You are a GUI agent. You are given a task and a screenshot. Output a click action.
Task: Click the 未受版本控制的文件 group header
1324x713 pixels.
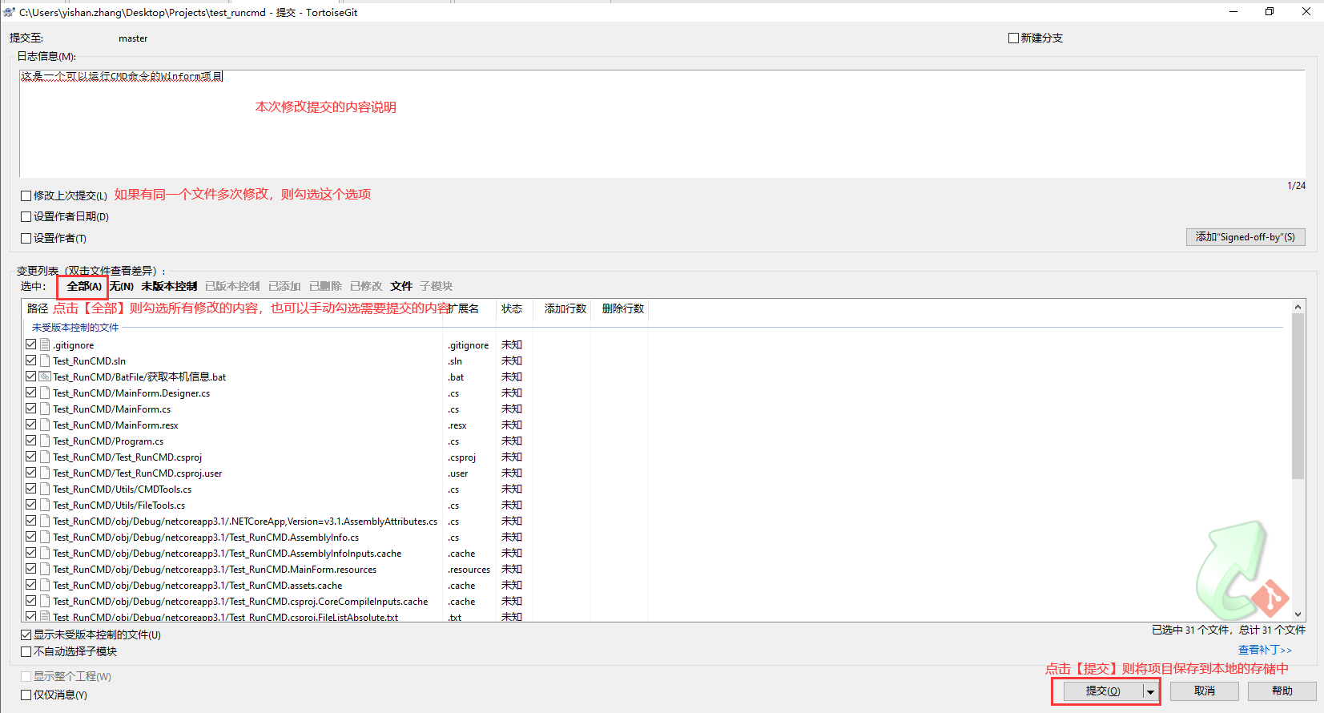tap(75, 327)
